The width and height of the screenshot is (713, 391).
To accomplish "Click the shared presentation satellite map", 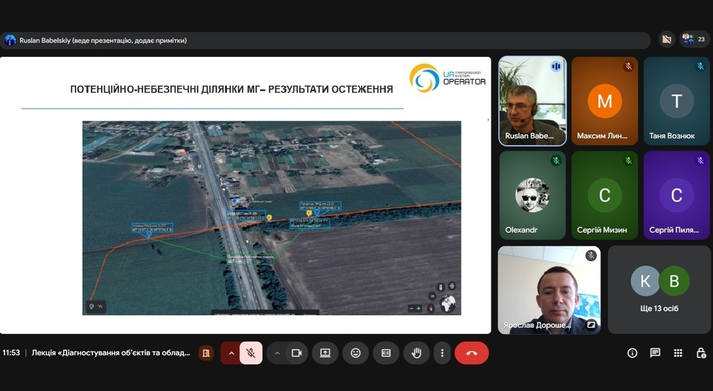I will pyautogui.click(x=272, y=218).
